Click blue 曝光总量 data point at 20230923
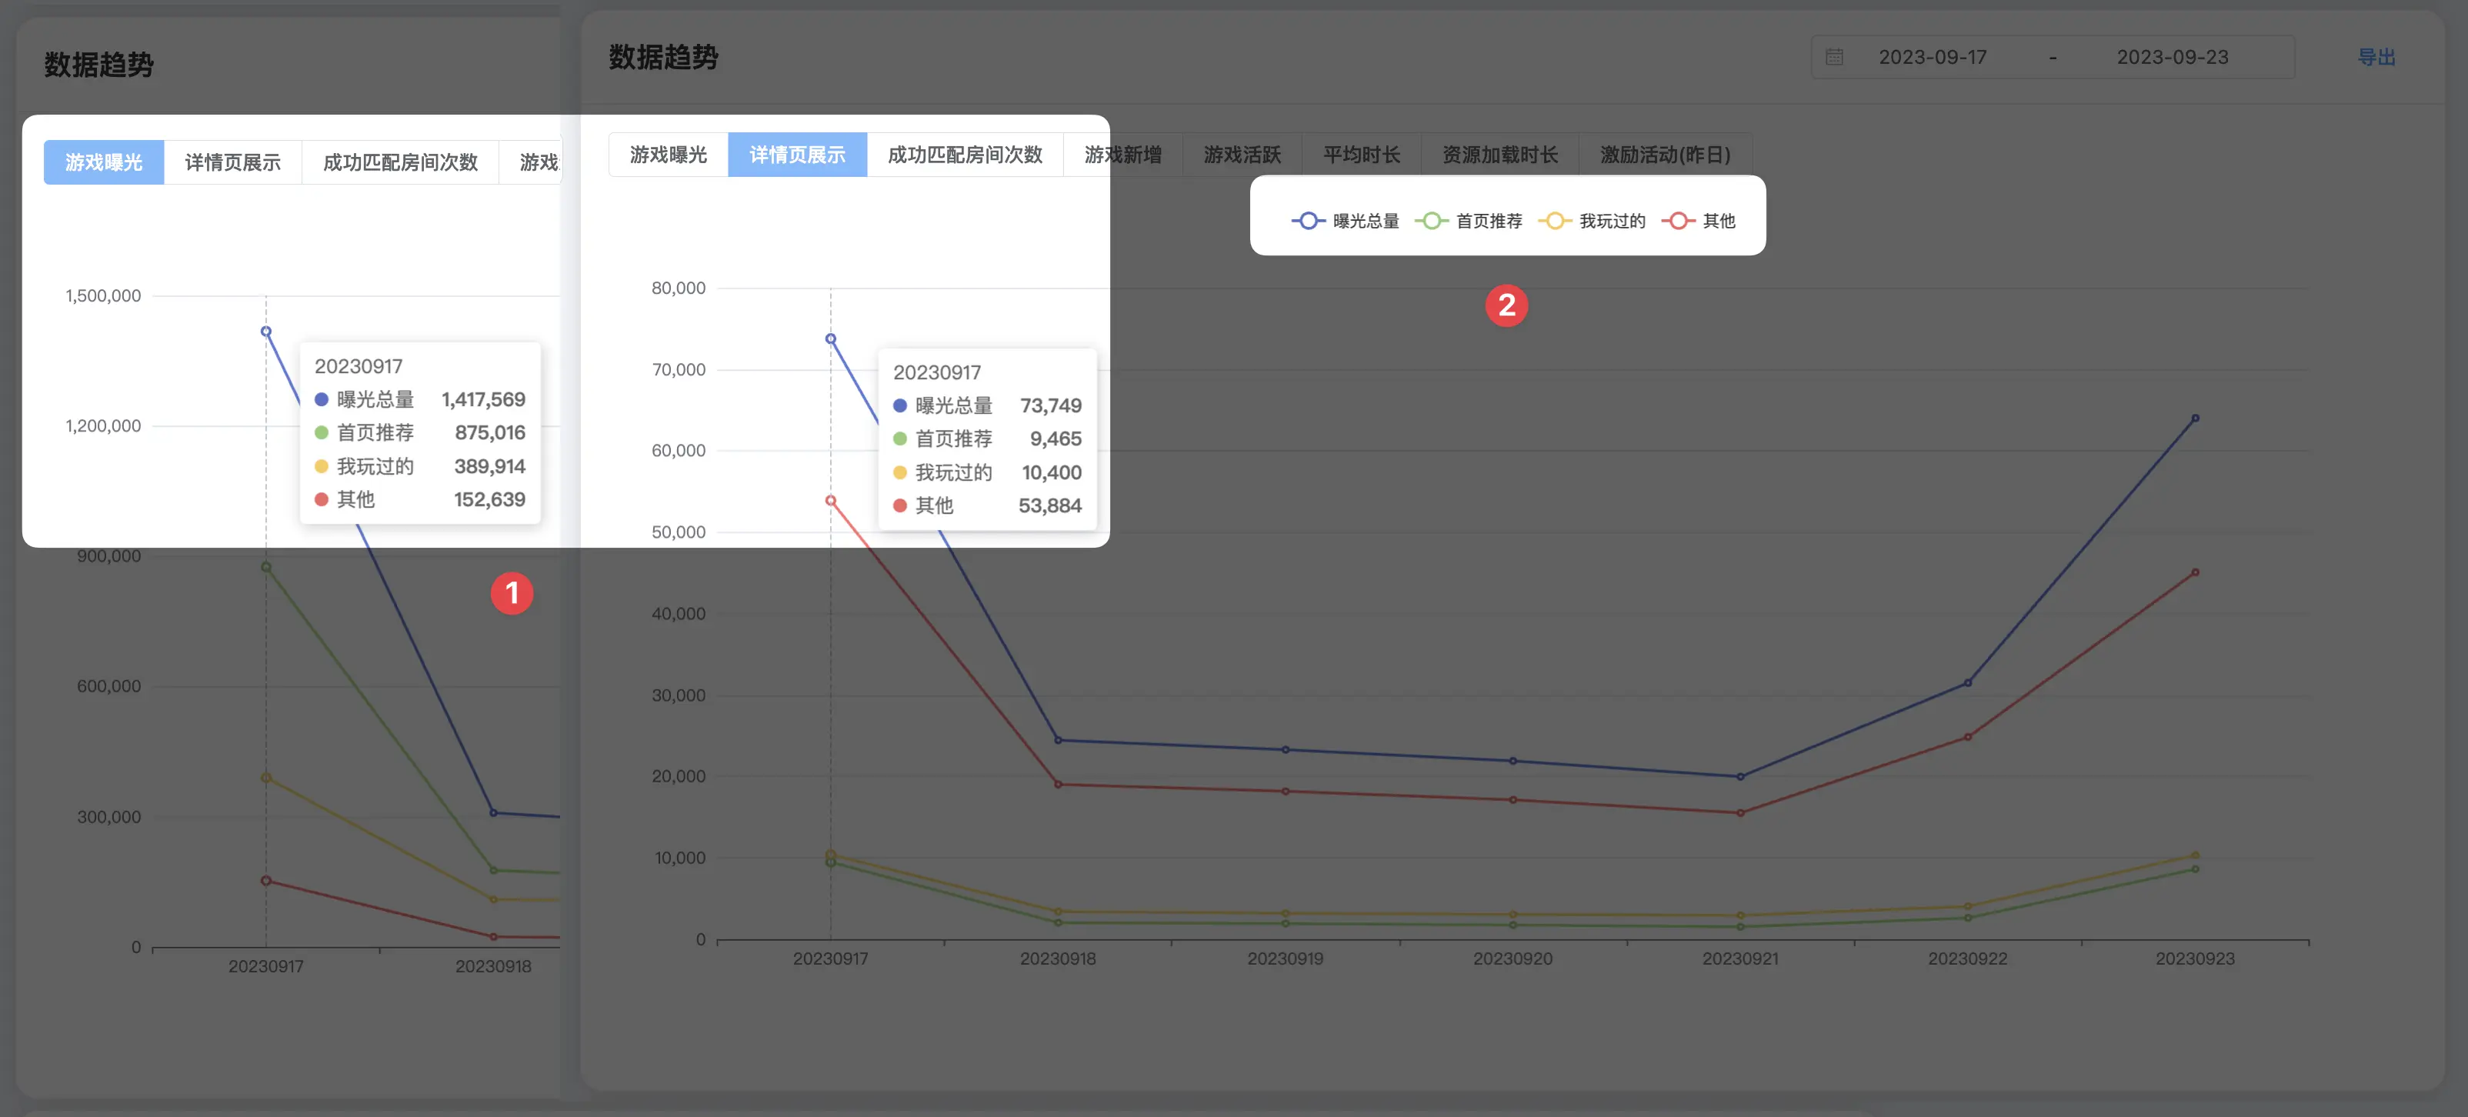The width and height of the screenshot is (2468, 1117). pos(2195,418)
